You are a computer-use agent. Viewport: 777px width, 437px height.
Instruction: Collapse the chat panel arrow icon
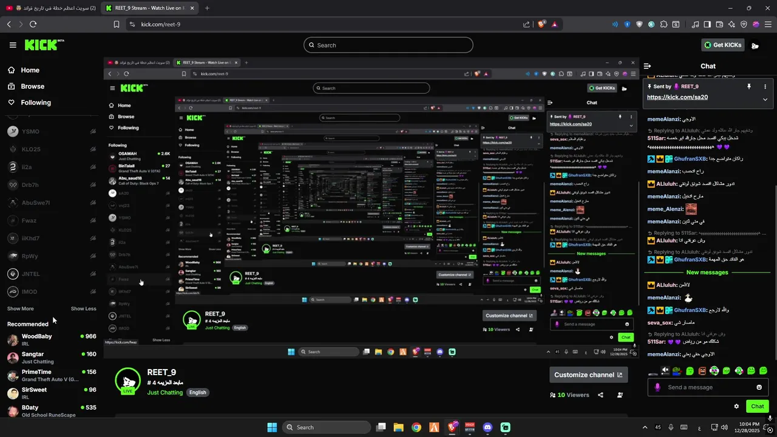(648, 66)
